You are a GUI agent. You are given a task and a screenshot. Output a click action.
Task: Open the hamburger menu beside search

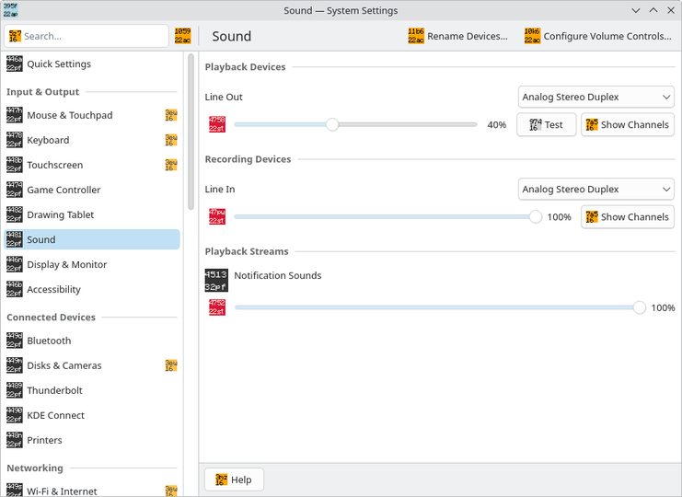pyautogui.click(x=182, y=36)
